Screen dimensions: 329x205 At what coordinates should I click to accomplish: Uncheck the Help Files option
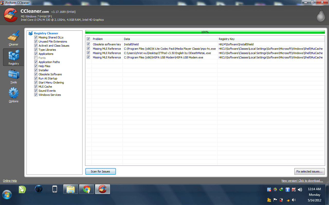pos(36,66)
